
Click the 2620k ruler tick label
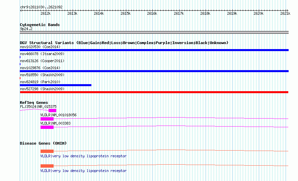coord(258,13)
